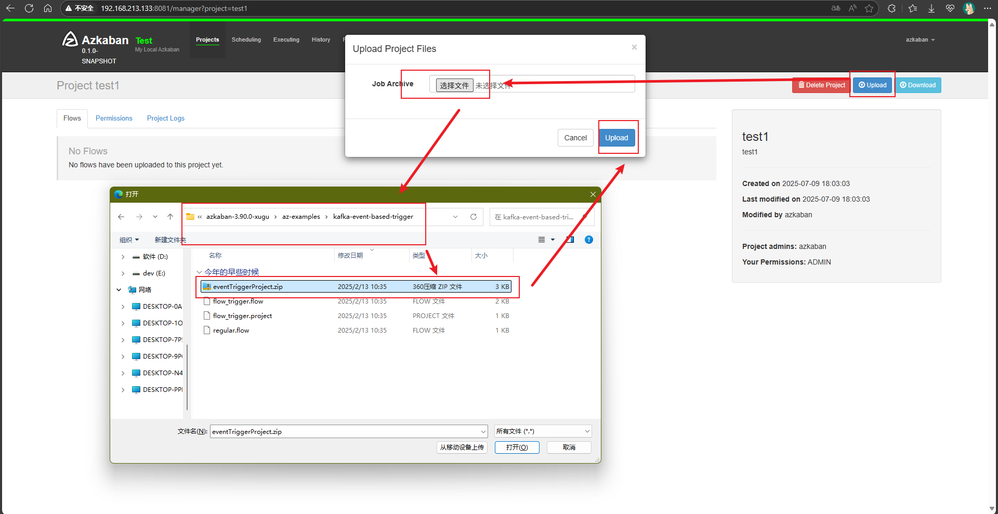Click the 选择文件 choose file button
Screen dimensions: 998x514
[454, 85]
